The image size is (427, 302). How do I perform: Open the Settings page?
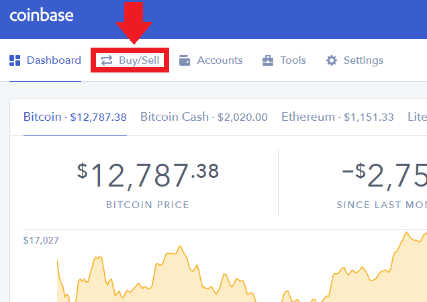click(x=354, y=60)
